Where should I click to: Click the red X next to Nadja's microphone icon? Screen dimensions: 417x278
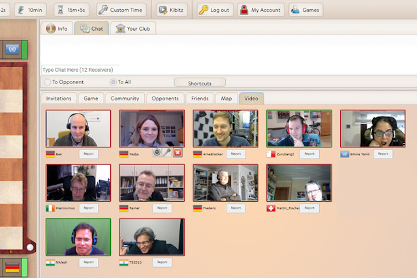[178, 153]
